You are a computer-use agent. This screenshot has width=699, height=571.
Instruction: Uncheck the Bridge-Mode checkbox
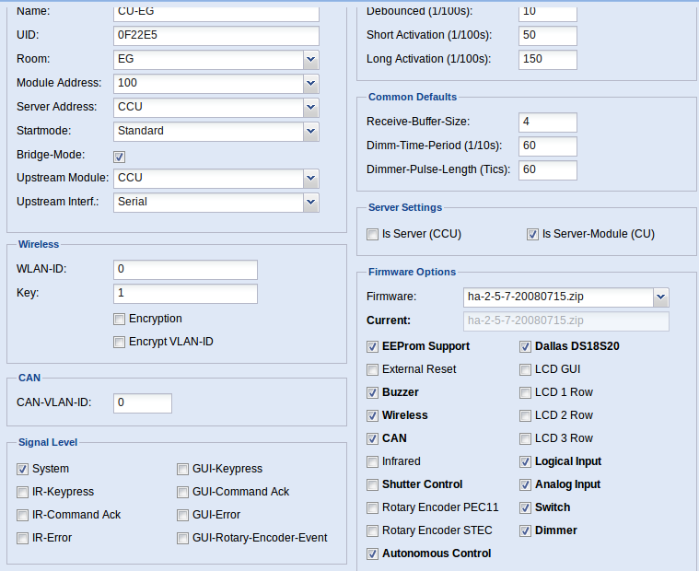pyautogui.click(x=119, y=157)
